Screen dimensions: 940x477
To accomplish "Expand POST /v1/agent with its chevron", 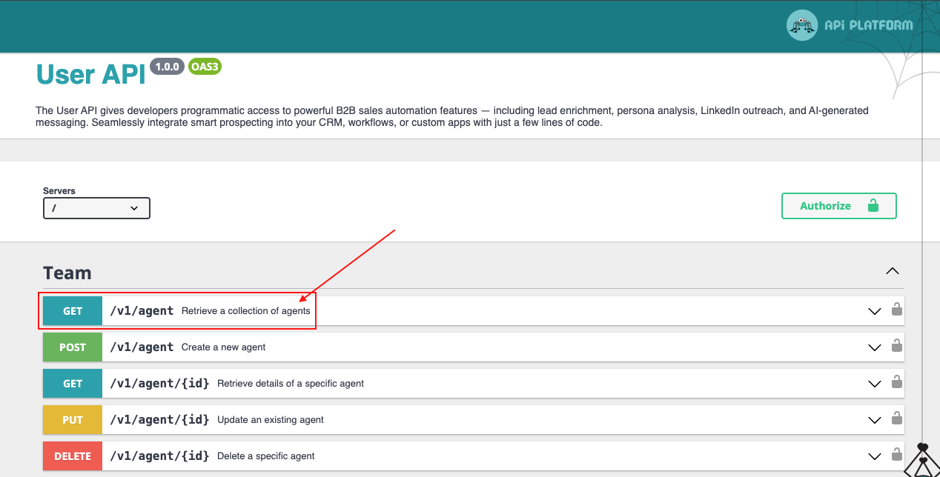I will coord(874,347).
